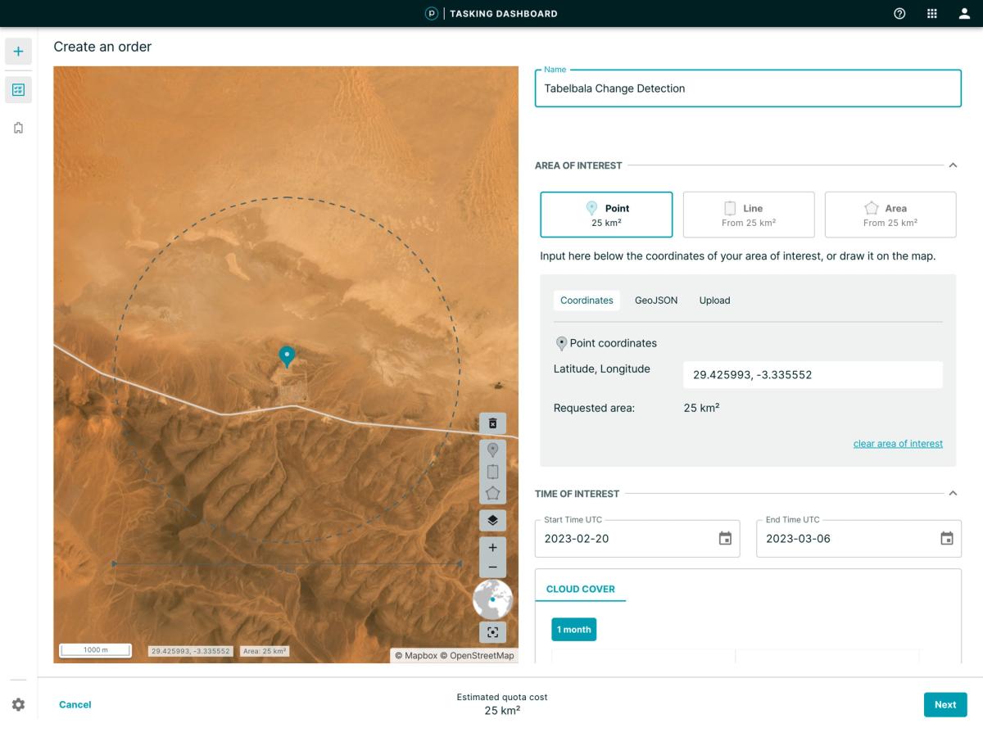Toggle the 1 month cloud cover chip

[573, 629]
